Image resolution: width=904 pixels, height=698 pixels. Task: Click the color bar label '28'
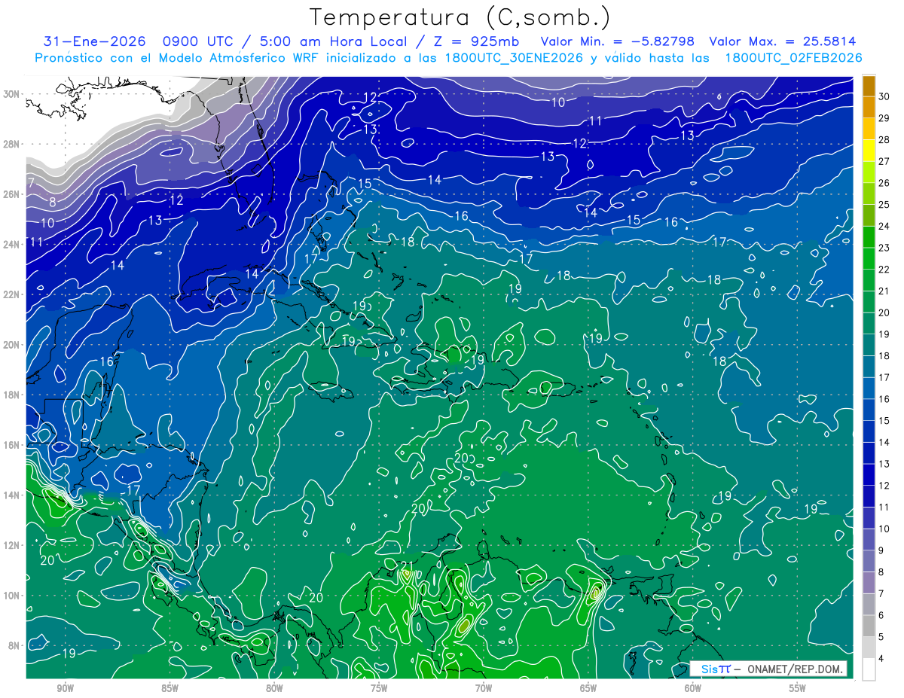pos(884,140)
